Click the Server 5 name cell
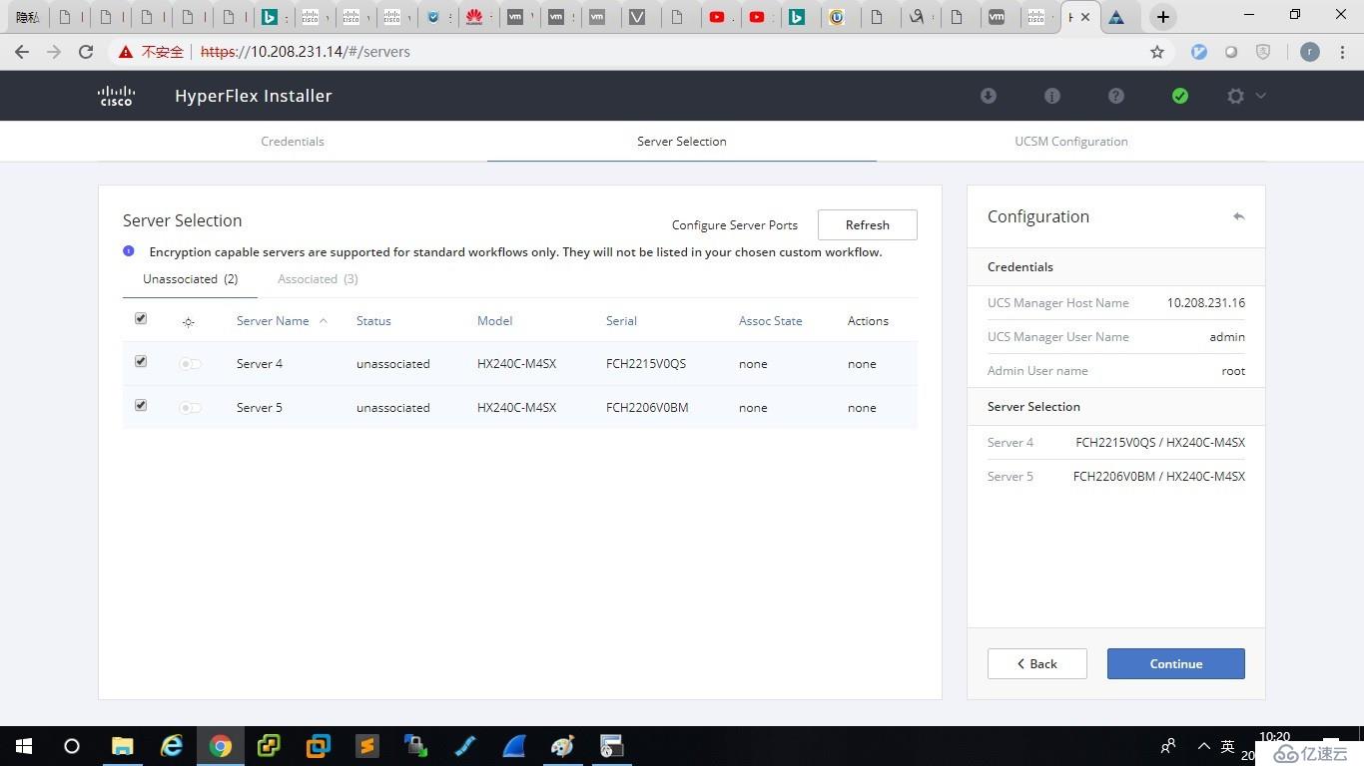 click(260, 408)
